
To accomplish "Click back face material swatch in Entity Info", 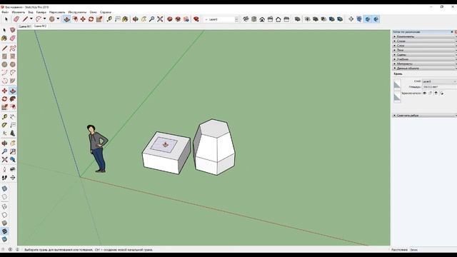I will pos(397,97).
